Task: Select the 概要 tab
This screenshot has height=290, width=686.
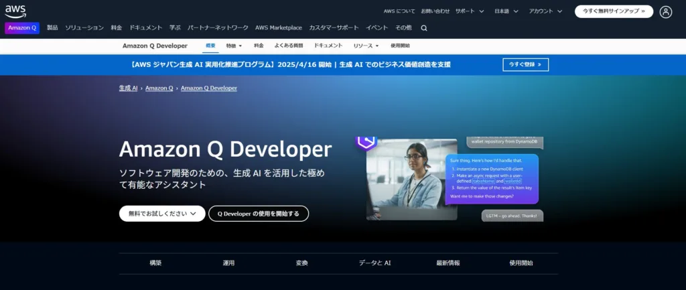Action: 210,46
